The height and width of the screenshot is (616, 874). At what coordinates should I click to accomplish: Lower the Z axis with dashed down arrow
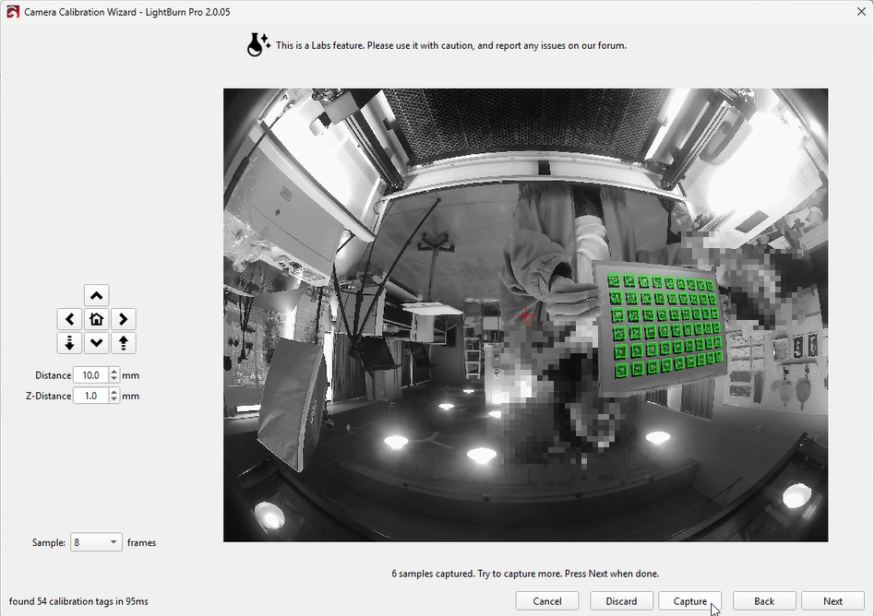click(x=70, y=343)
